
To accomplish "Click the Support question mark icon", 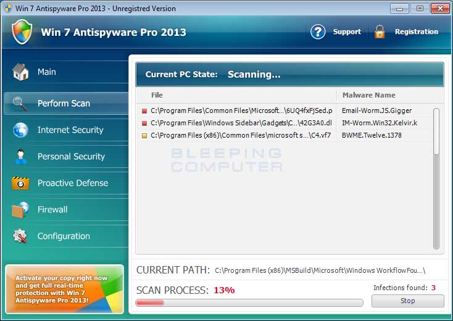I will click(x=318, y=31).
